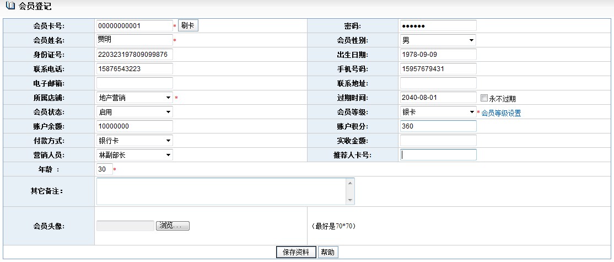Click the 浏览 browse button for avatar

click(x=173, y=226)
